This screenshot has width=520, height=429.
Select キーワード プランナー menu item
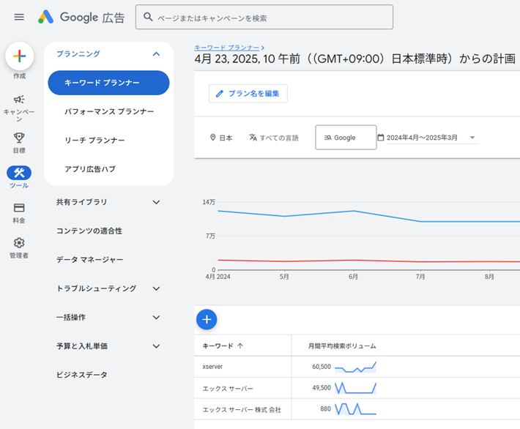[108, 83]
